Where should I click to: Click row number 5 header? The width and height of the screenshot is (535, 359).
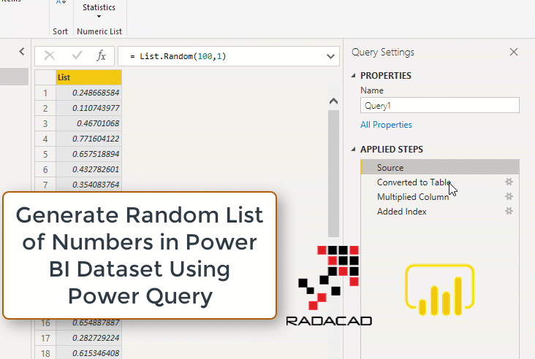pos(45,154)
